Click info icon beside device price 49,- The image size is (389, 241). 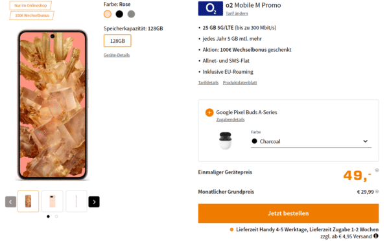[x=377, y=170]
